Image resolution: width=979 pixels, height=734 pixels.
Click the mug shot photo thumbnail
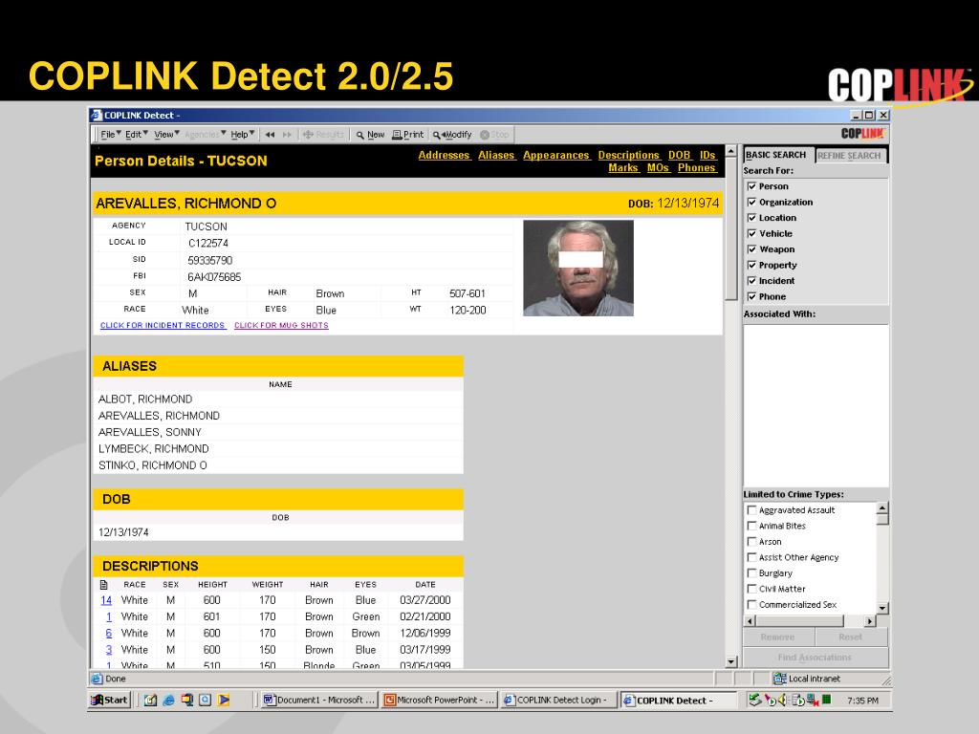(578, 268)
